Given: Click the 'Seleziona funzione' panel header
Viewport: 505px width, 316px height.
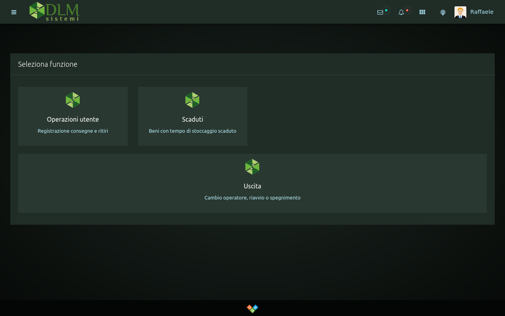Looking at the screenshot, I should tap(48, 64).
